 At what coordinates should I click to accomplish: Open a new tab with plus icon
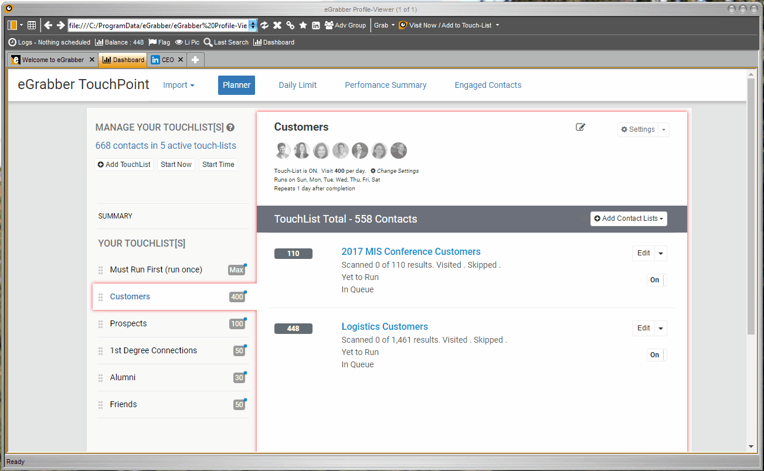pos(195,60)
